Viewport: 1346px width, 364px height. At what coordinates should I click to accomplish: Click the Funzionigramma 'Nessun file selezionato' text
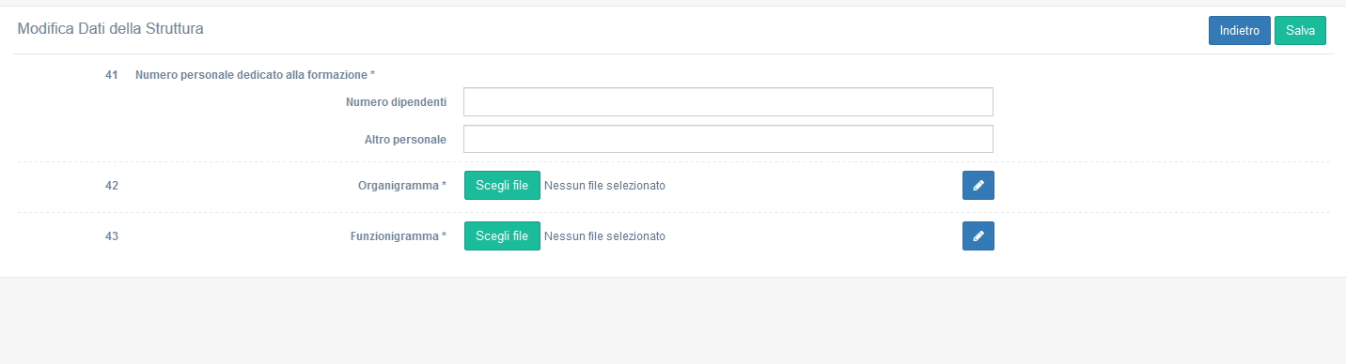(604, 236)
